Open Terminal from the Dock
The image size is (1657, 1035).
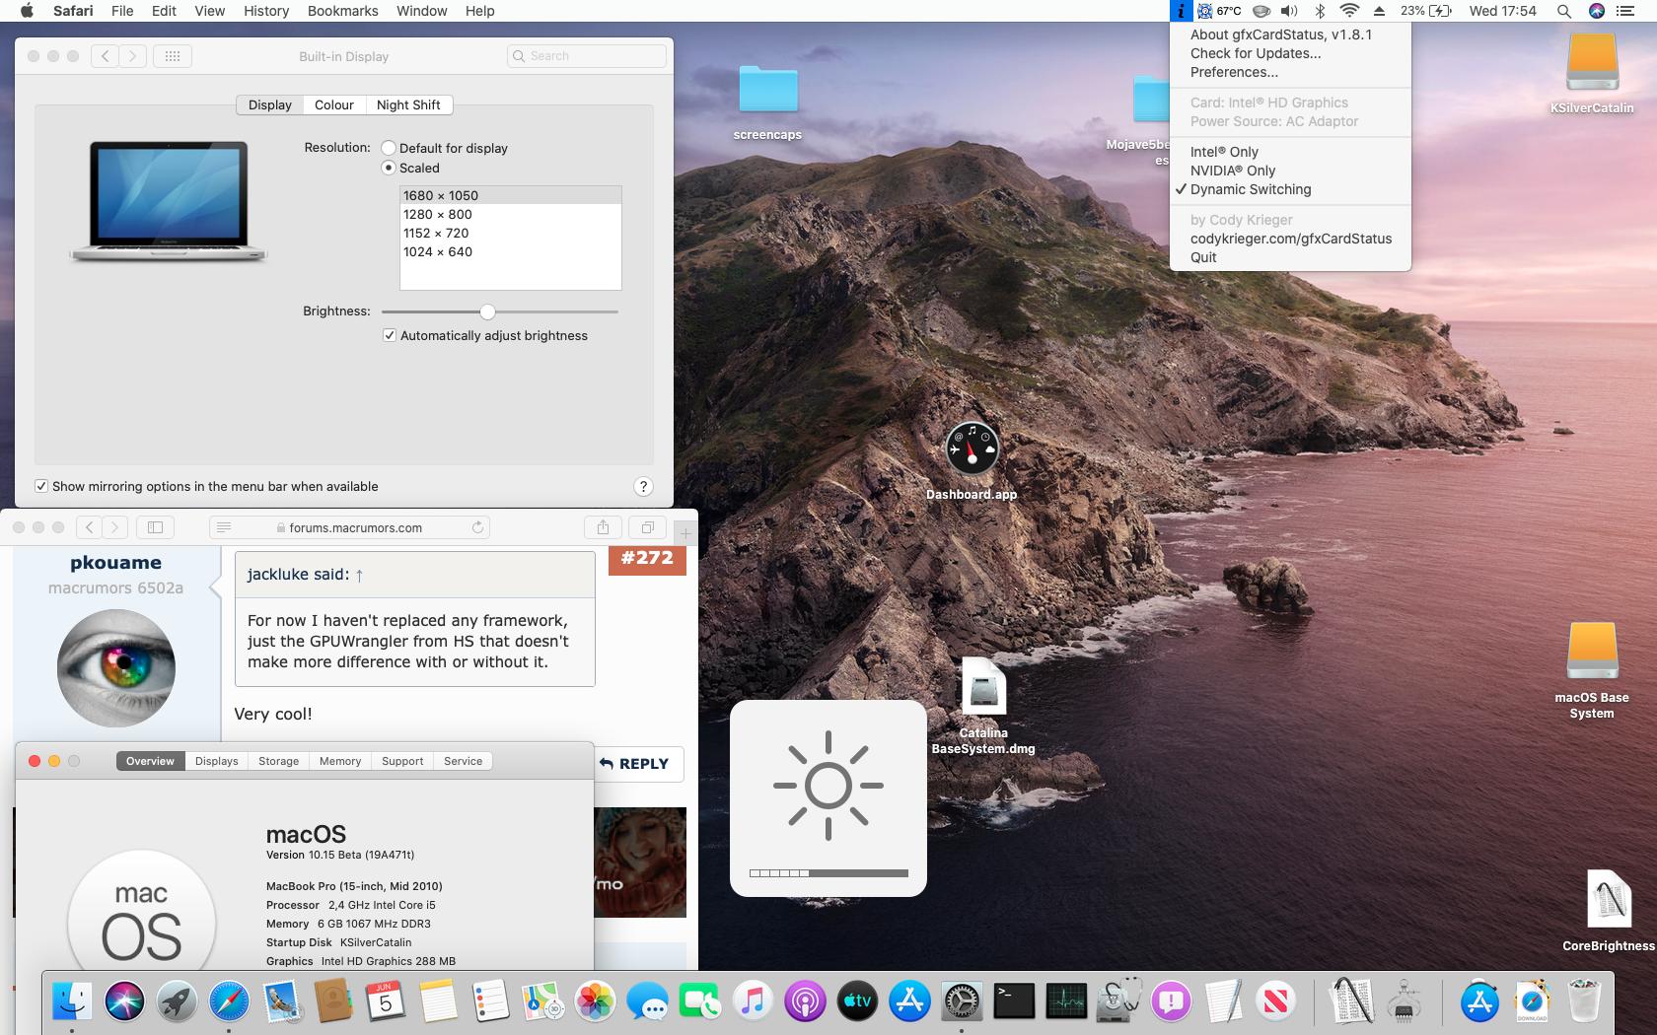pos(1014,1001)
